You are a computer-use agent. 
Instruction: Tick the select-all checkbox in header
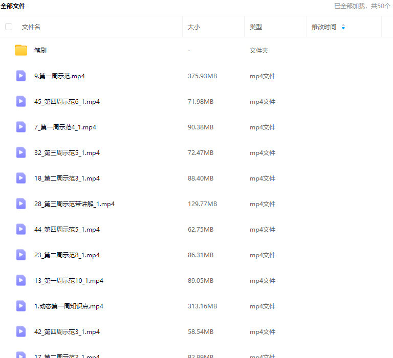point(9,27)
